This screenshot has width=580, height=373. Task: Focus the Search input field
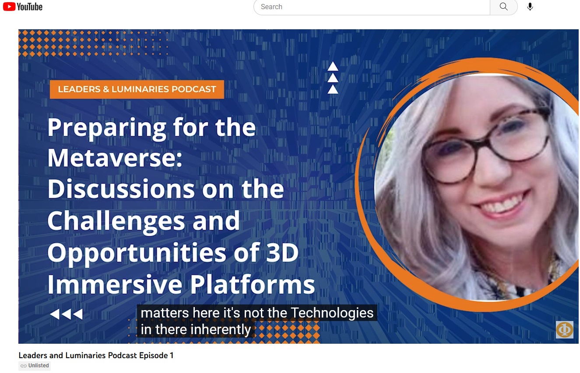372,7
